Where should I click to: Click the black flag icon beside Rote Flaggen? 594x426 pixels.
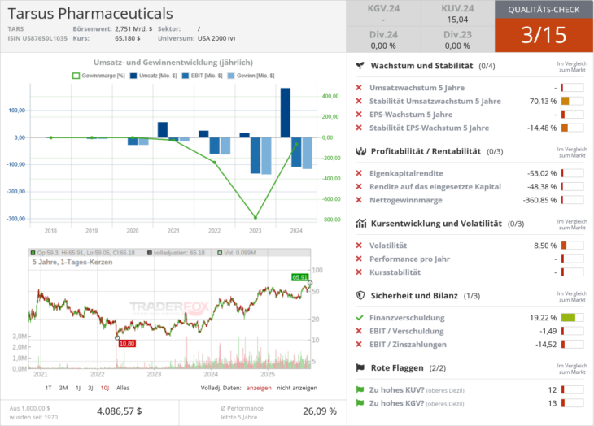pos(360,368)
